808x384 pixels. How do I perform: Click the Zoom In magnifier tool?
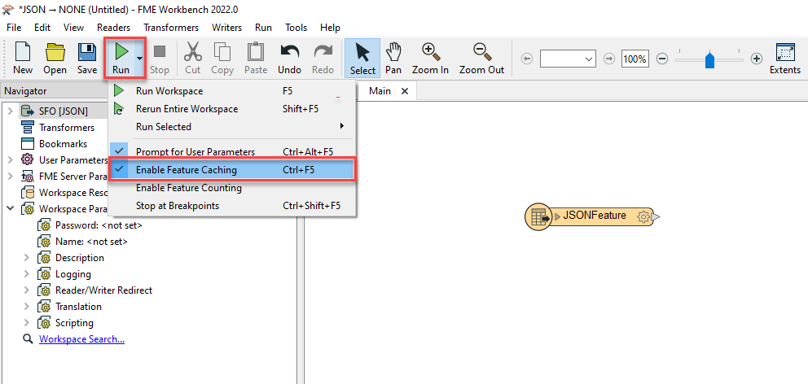pyautogui.click(x=430, y=58)
